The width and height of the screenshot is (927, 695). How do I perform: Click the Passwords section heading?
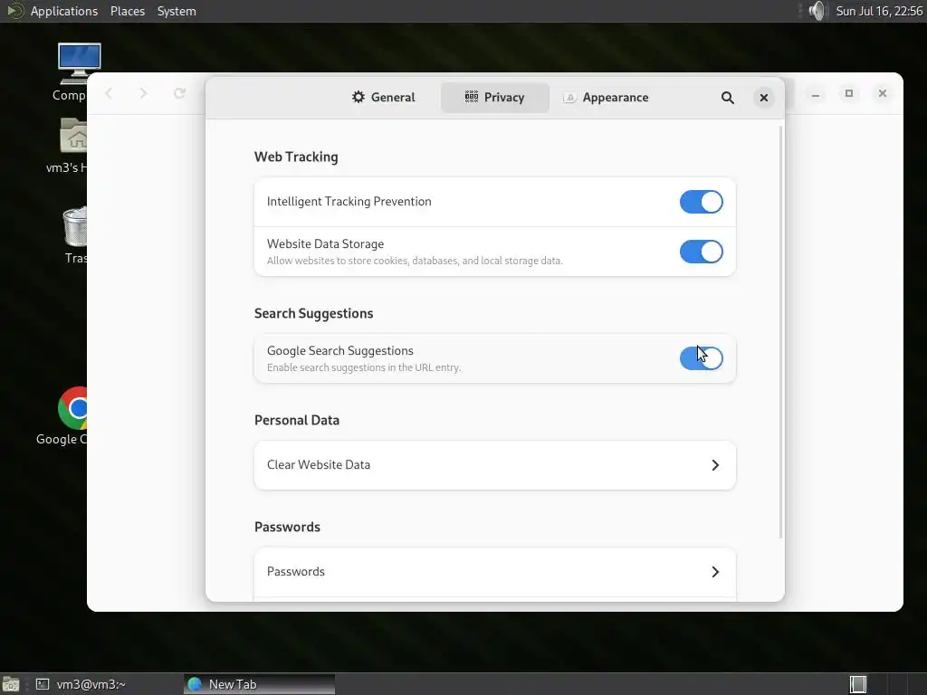tap(287, 528)
